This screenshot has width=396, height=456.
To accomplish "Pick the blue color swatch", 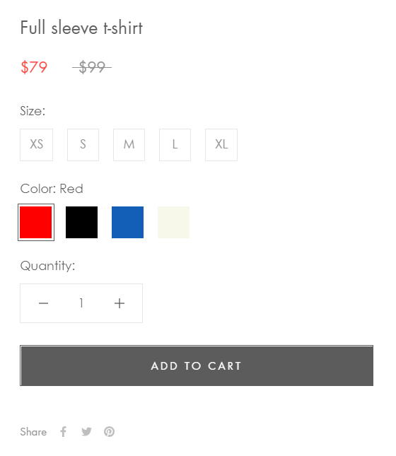I will point(128,223).
